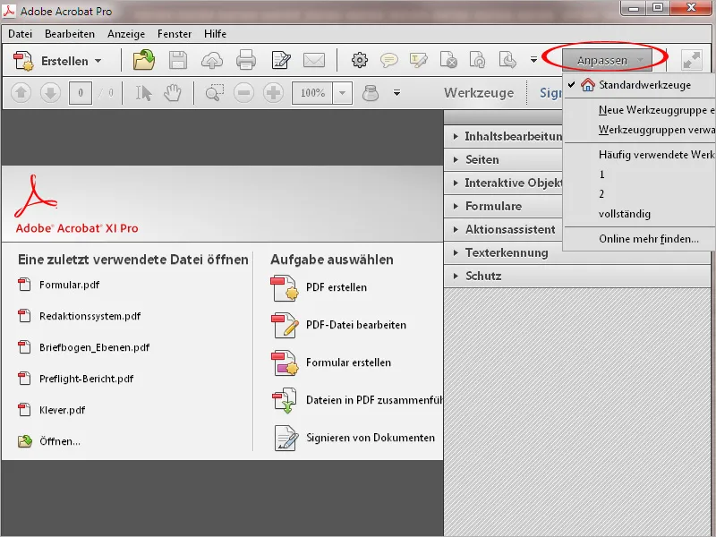Viewport: 716px width, 537px height.
Task: Click the fullscreen expand arrows icon
Action: 691,60
